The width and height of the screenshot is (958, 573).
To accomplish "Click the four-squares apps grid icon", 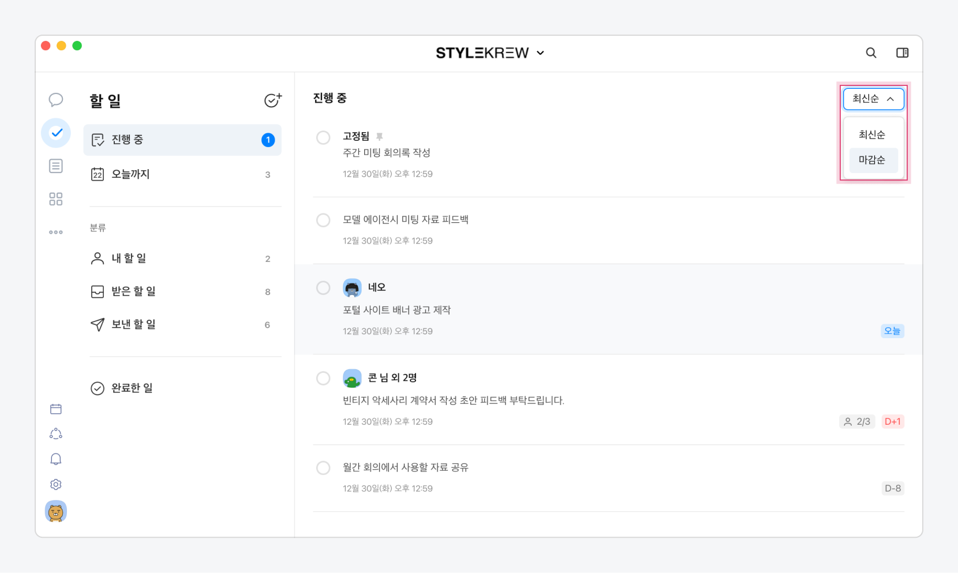I will click(x=56, y=199).
